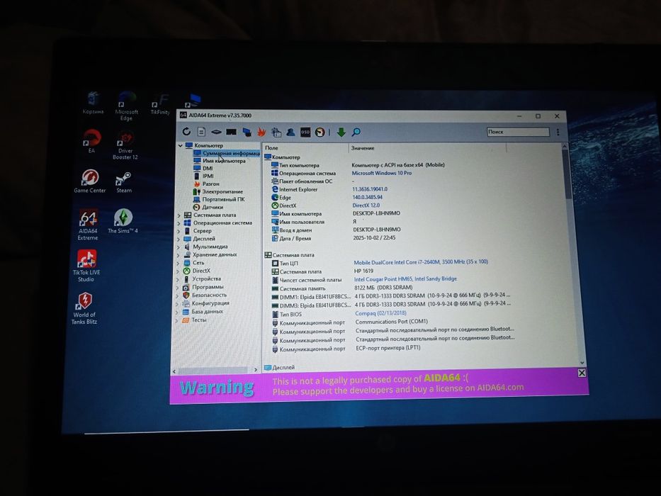Click the magnifier search toolbar icon
This screenshot has width=661, height=496.
(x=356, y=133)
